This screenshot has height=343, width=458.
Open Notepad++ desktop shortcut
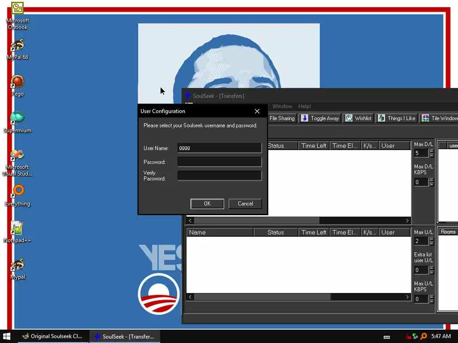(17, 232)
